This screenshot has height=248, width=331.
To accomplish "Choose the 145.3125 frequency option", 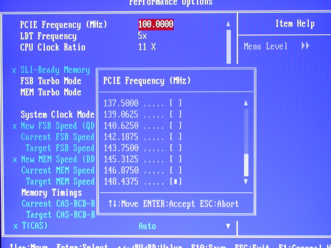I will pyautogui.click(x=143, y=159).
